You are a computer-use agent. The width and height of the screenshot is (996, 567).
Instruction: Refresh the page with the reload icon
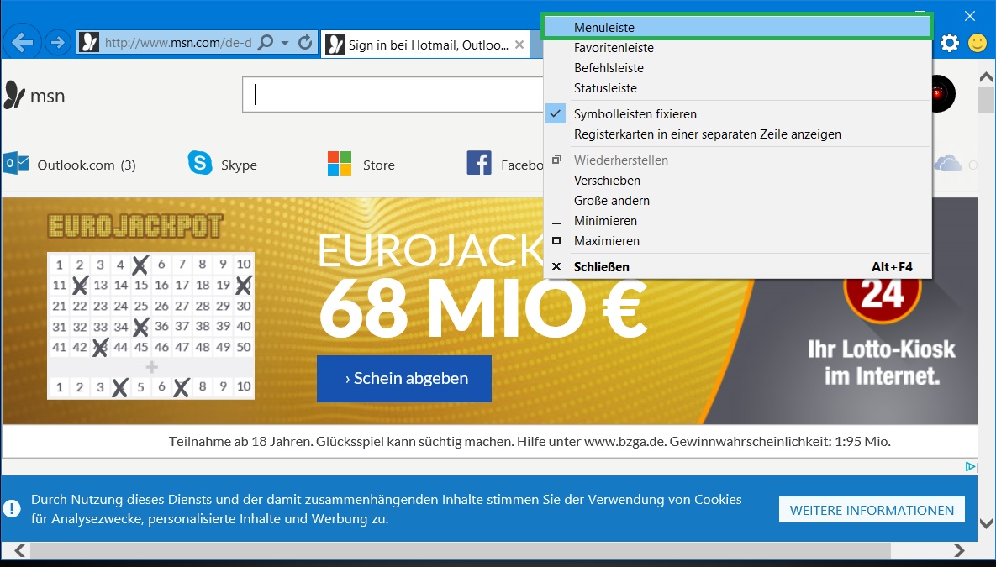coord(306,43)
